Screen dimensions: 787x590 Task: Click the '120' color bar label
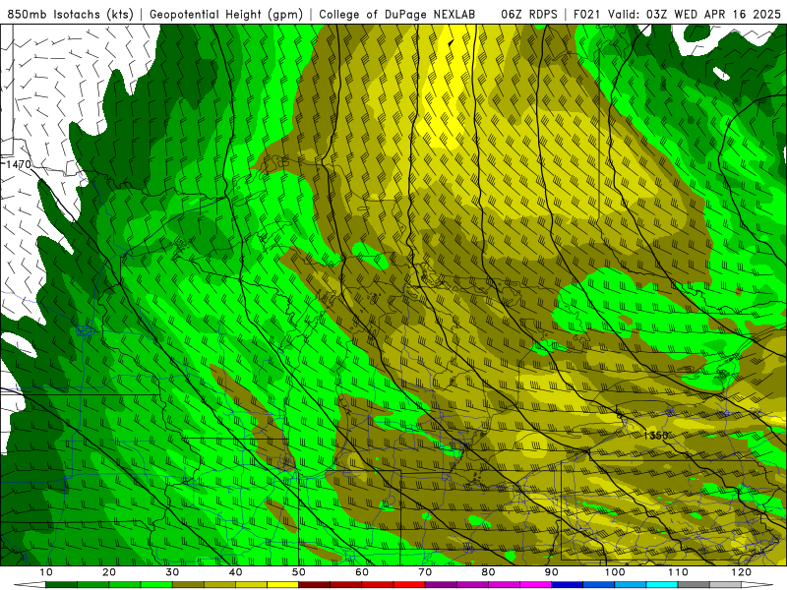(742, 572)
